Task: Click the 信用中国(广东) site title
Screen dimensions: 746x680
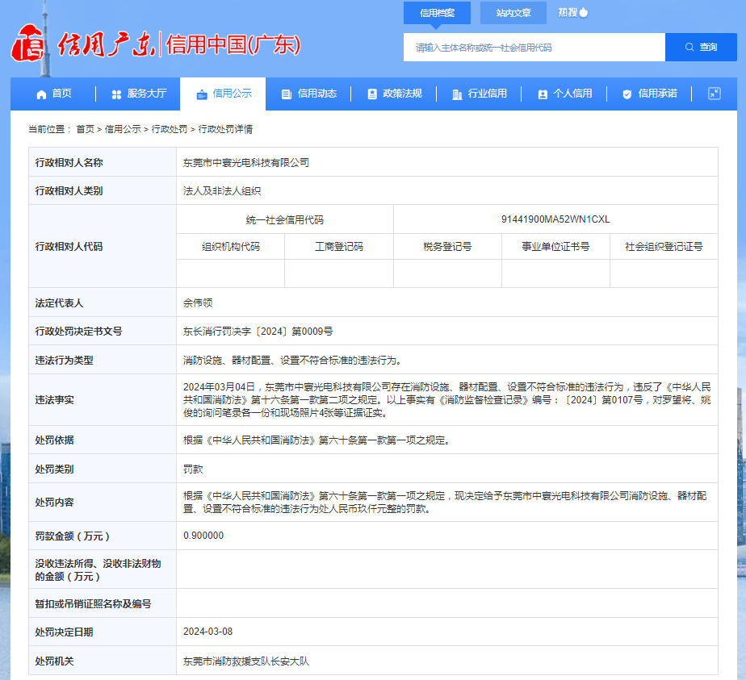Action: [233, 44]
